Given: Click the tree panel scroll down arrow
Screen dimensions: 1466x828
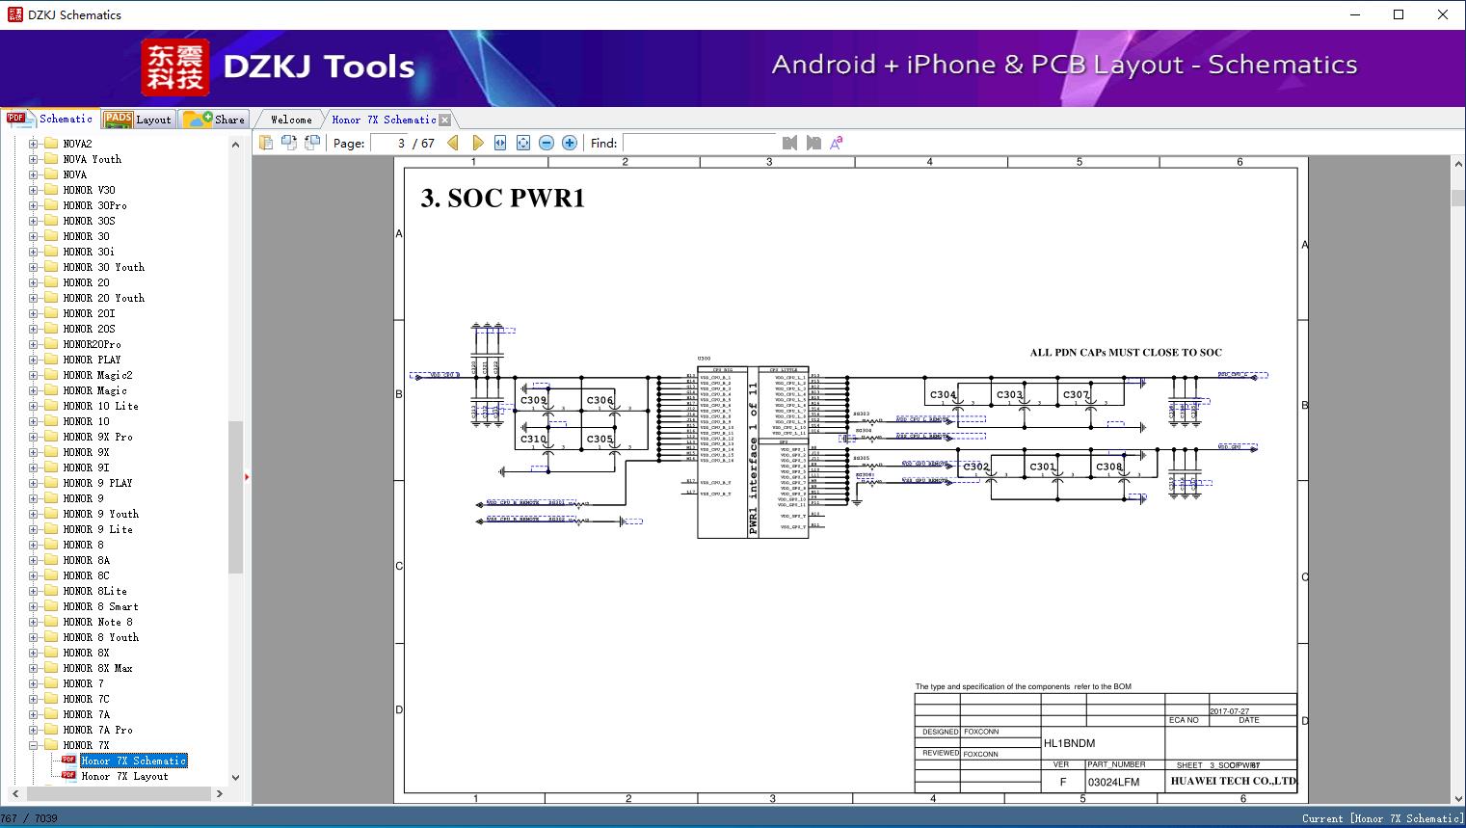Looking at the screenshot, I should [235, 777].
